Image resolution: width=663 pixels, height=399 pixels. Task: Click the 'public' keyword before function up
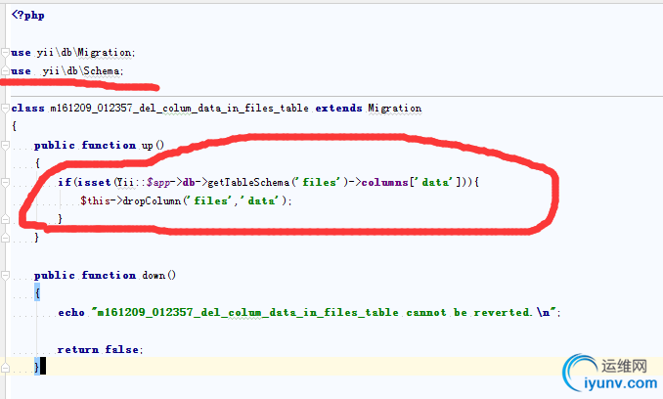click(x=55, y=146)
